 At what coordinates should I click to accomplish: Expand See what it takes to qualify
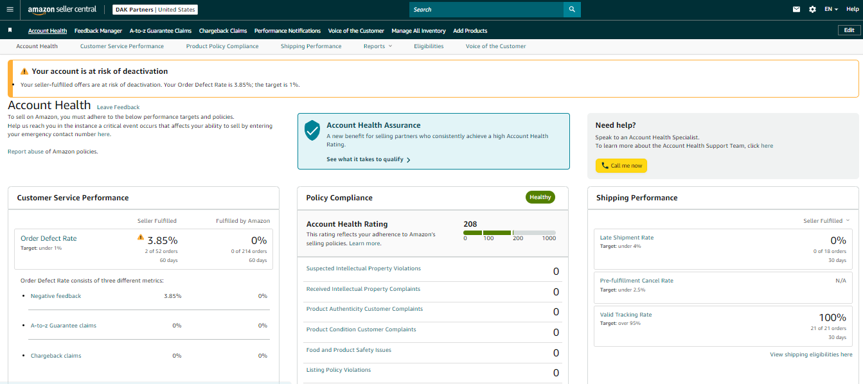(x=368, y=159)
